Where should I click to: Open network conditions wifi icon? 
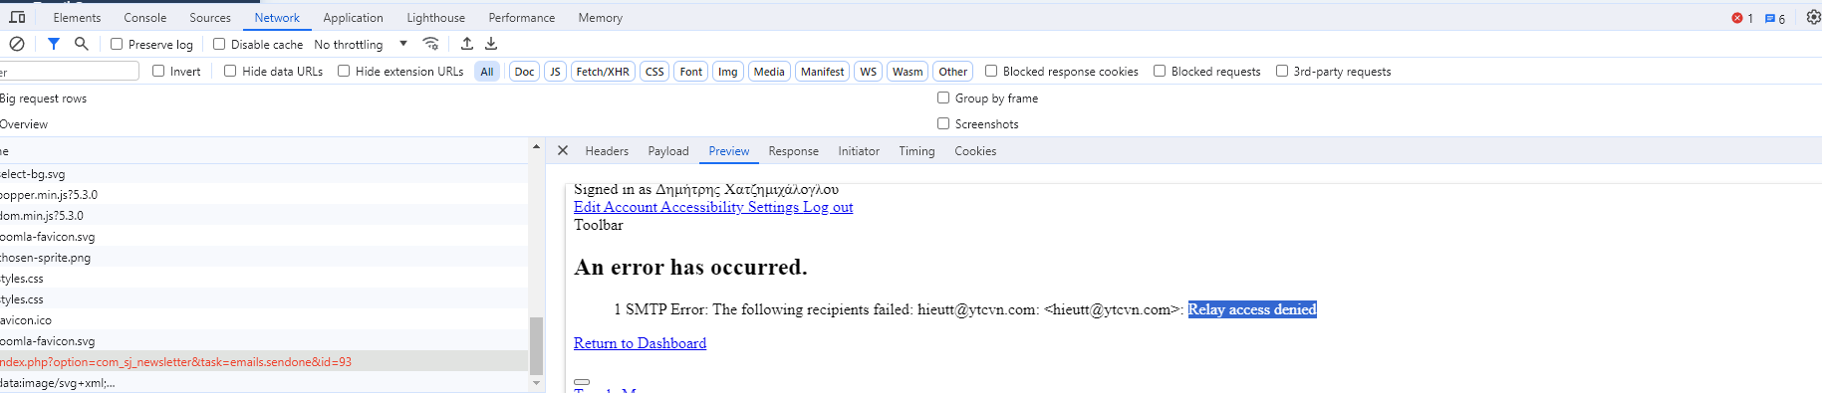430,44
